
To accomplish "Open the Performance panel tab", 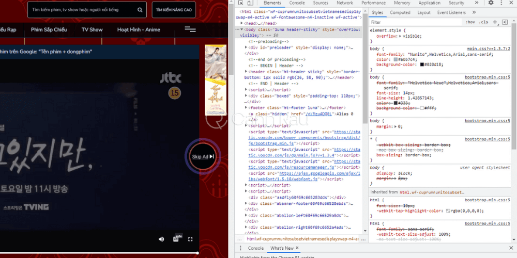I will coord(374,3).
